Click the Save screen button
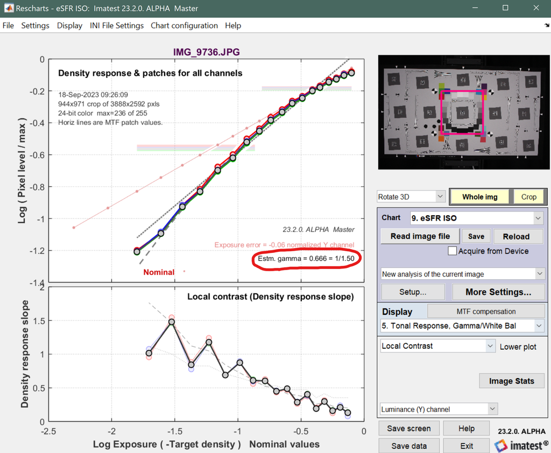Image resolution: width=551 pixels, height=453 pixels. coord(409,428)
